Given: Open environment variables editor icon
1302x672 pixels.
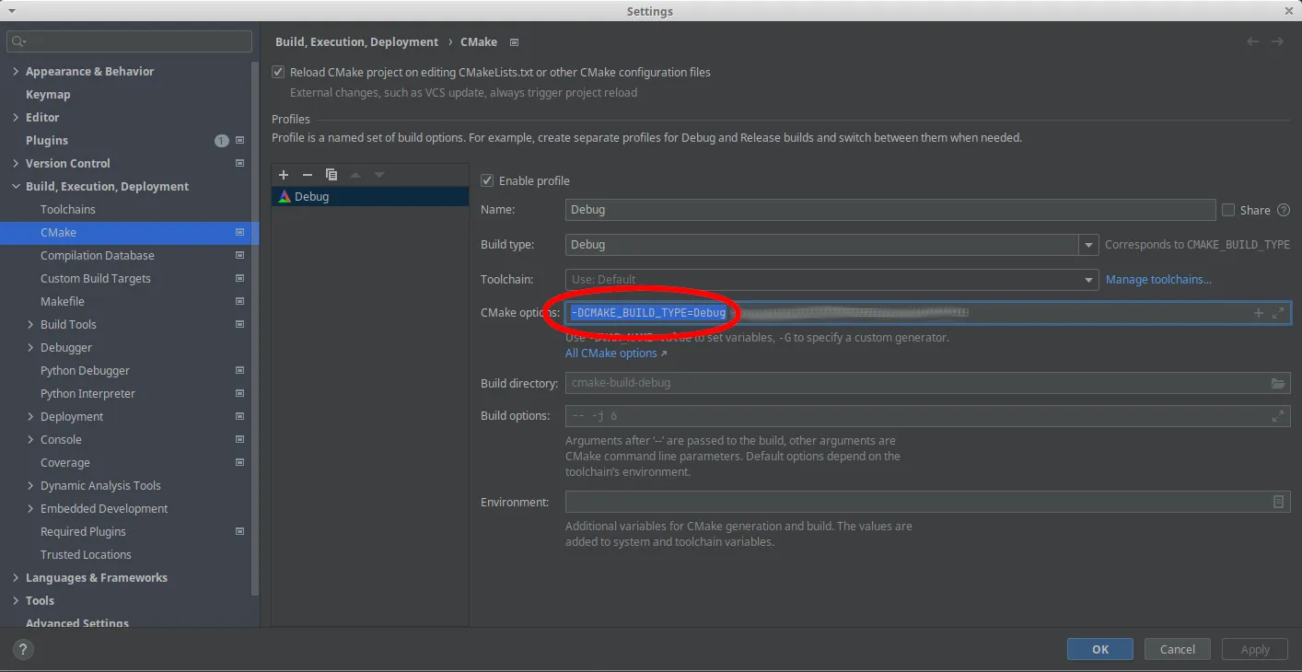Looking at the screenshot, I should 1278,502.
